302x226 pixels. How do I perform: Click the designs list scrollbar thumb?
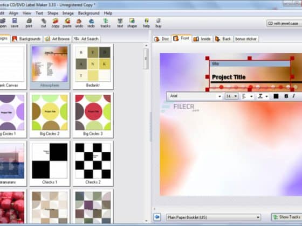click(x=146, y=59)
